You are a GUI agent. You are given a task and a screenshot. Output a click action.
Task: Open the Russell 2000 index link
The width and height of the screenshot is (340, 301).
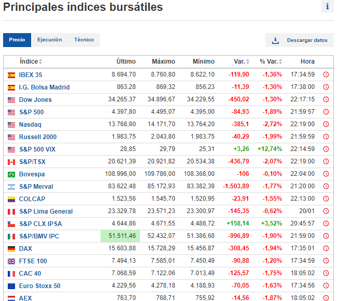(38, 137)
